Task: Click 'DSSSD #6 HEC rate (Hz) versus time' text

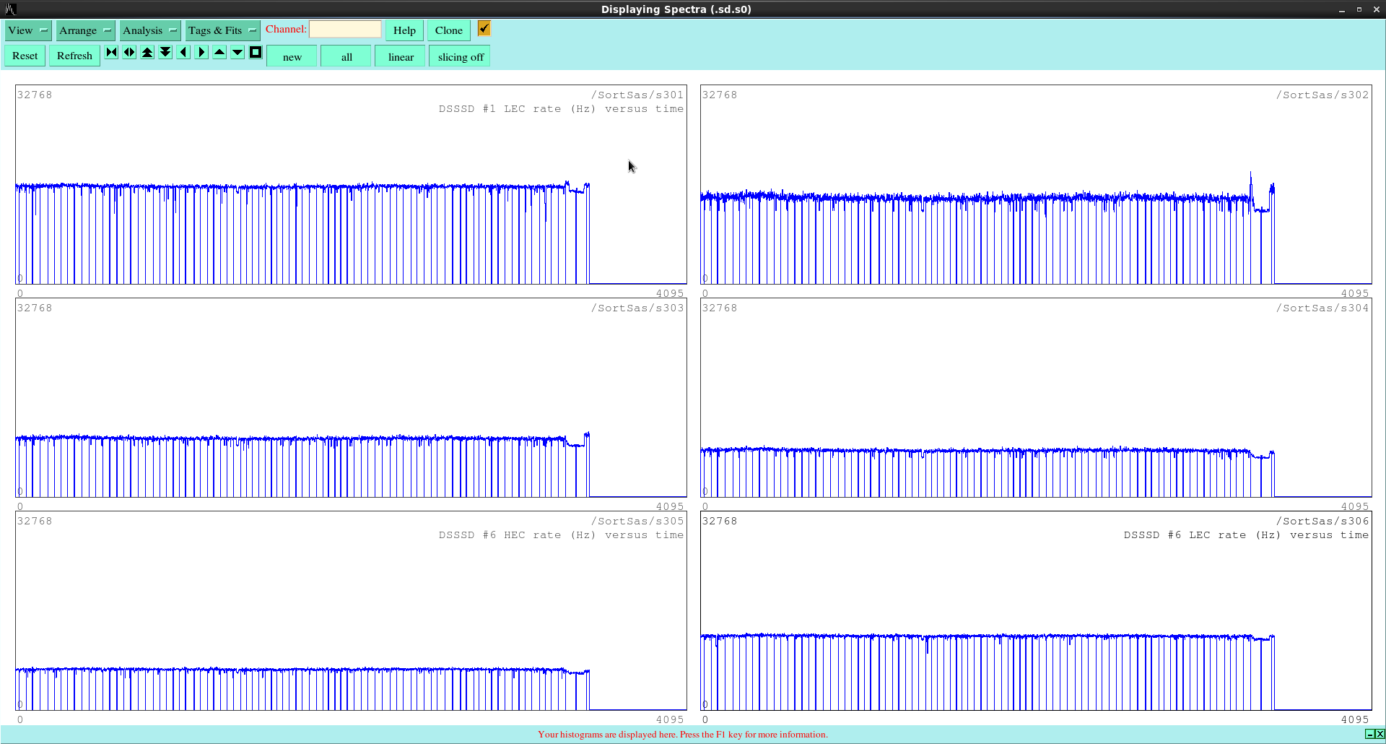Action: point(561,535)
